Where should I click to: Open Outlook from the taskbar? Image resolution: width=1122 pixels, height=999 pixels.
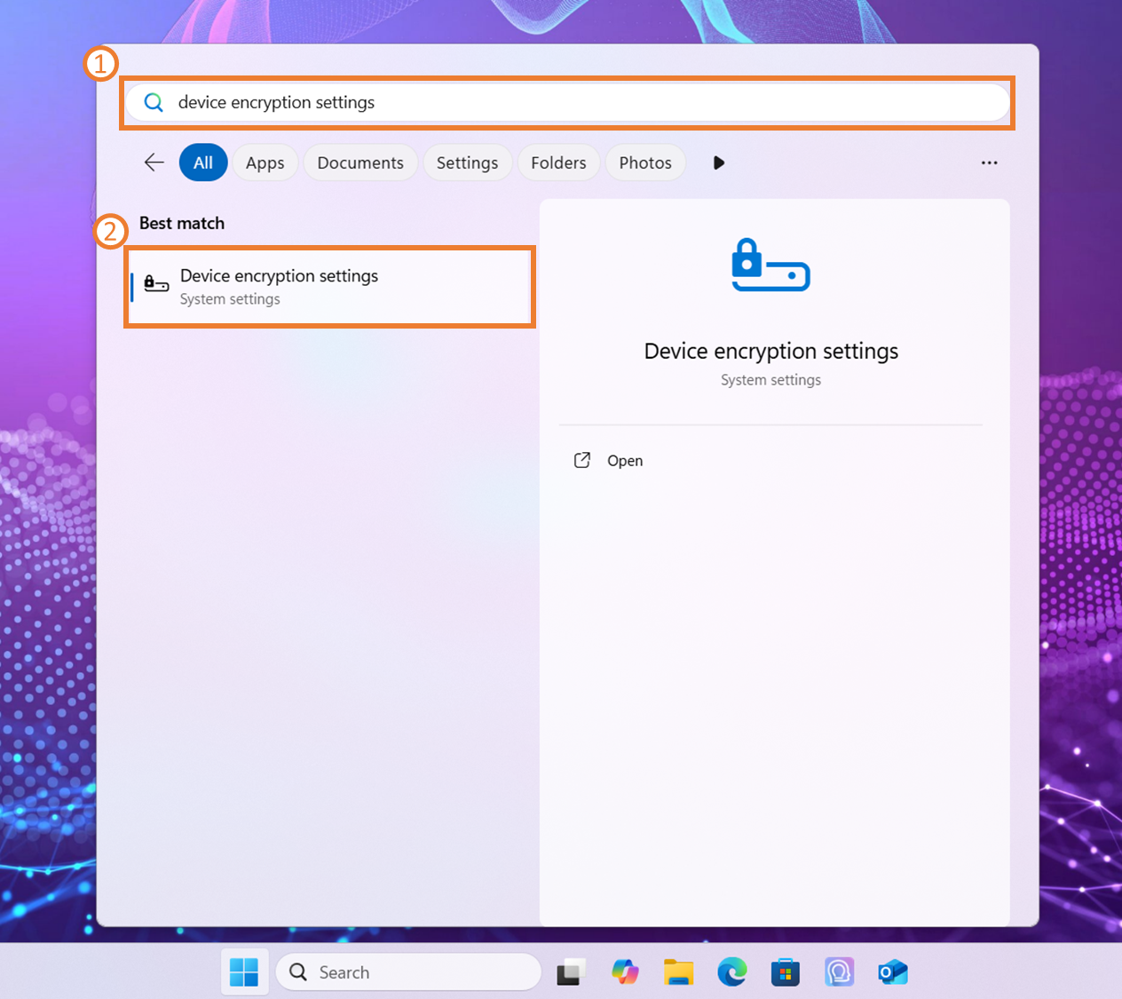892,972
